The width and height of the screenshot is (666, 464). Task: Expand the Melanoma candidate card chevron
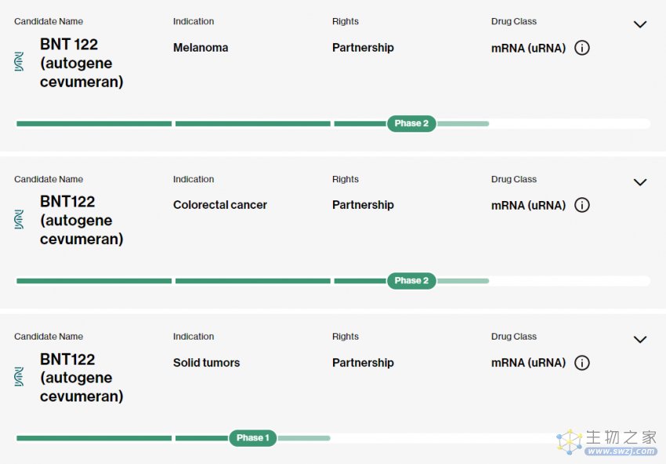pyautogui.click(x=640, y=24)
